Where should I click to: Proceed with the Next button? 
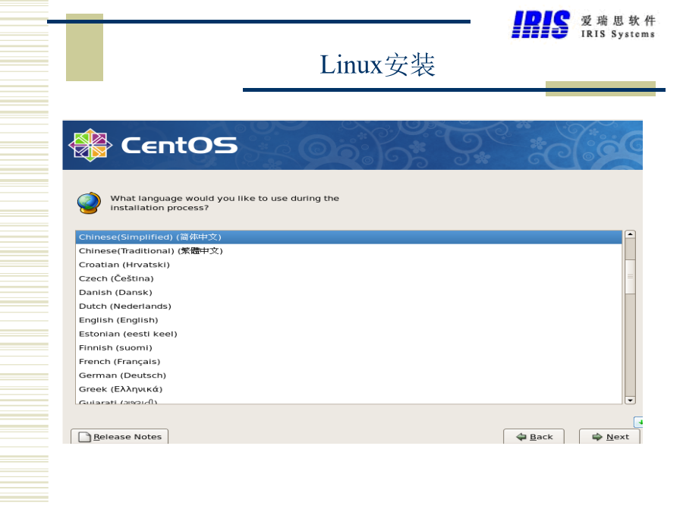[609, 437]
